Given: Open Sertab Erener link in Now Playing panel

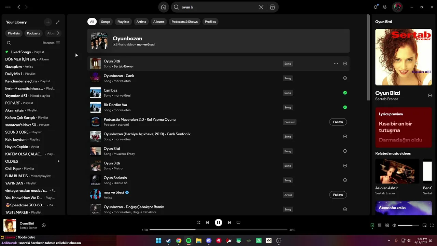Looking at the screenshot, I should point(386,99).
